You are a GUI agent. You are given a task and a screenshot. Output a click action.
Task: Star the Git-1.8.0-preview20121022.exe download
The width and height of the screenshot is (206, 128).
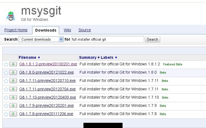click(6, 73)
